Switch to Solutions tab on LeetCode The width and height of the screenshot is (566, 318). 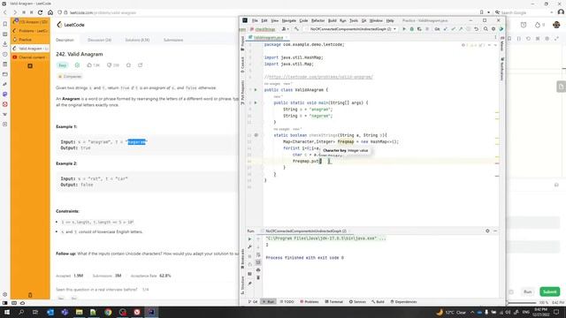coord(137,40)
